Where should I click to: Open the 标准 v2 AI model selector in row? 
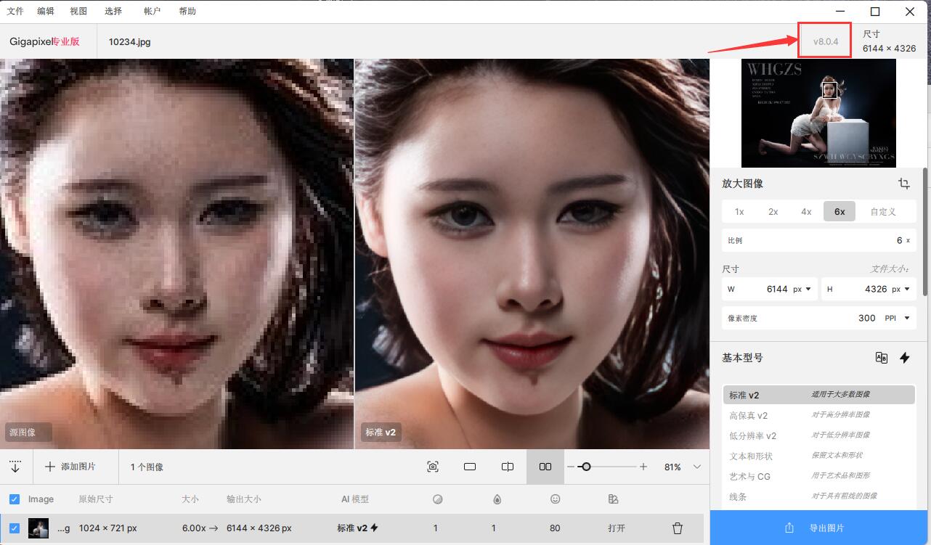(357, 528)
